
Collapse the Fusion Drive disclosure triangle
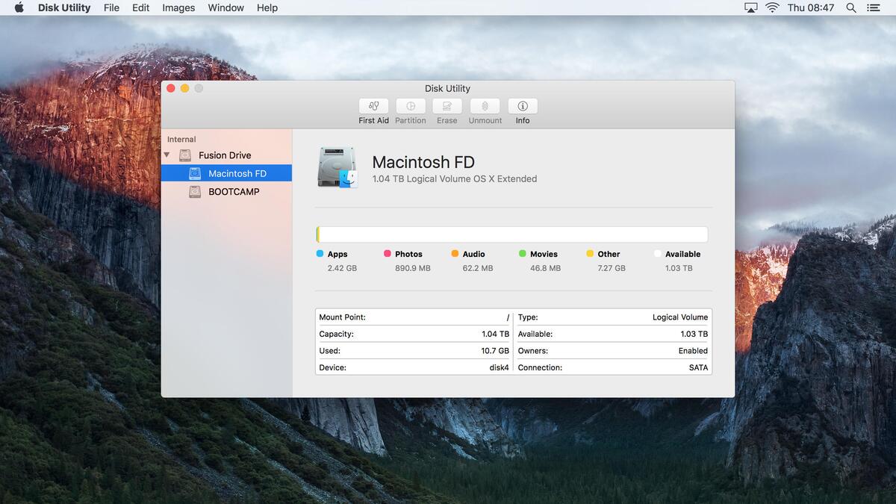pos(167,155)
